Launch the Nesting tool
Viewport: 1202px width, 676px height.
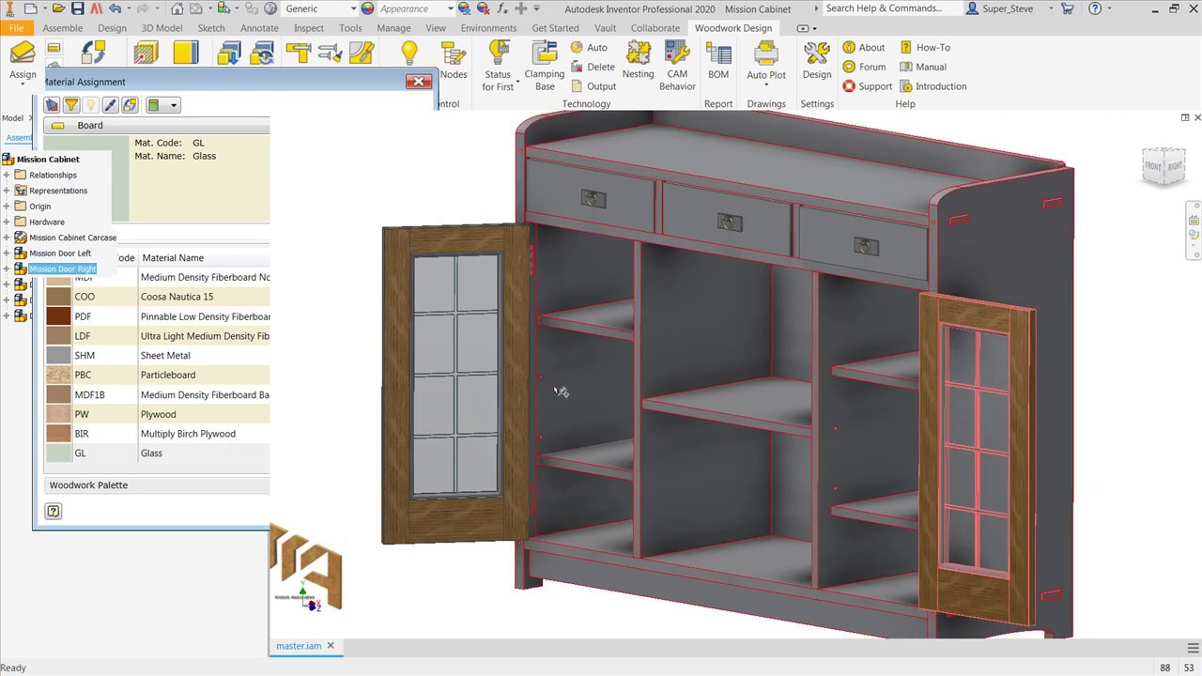pos(638,60)
